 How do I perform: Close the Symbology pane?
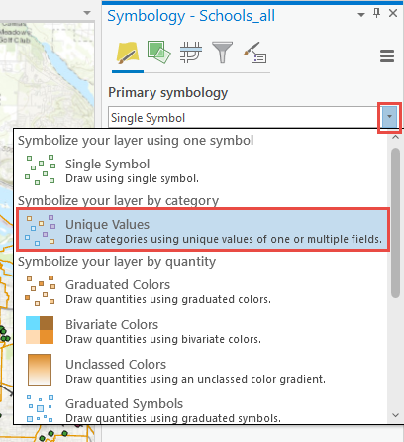393,13
